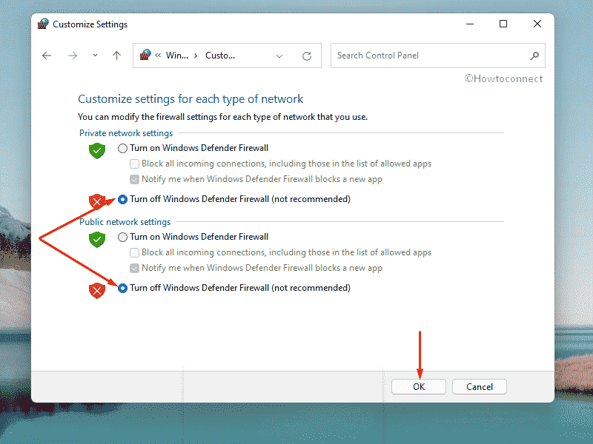Click green shield icon under Public network
593x444 pixels.
click(x=97, y=239)
